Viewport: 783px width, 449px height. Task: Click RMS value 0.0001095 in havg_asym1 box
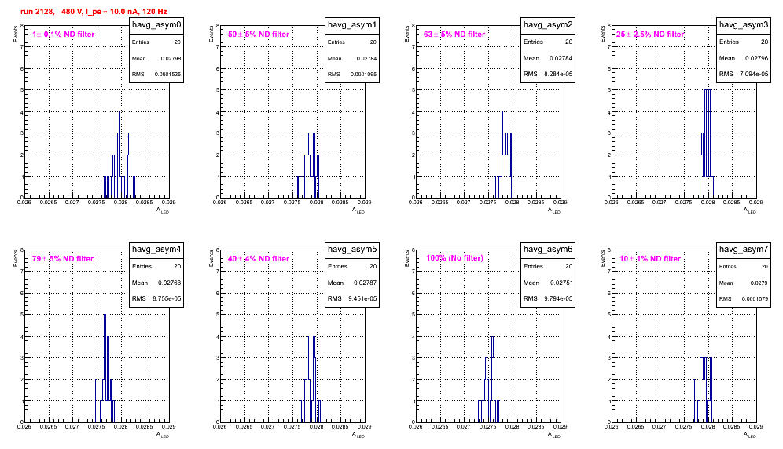pyautogui.click(x=363, y=75)
